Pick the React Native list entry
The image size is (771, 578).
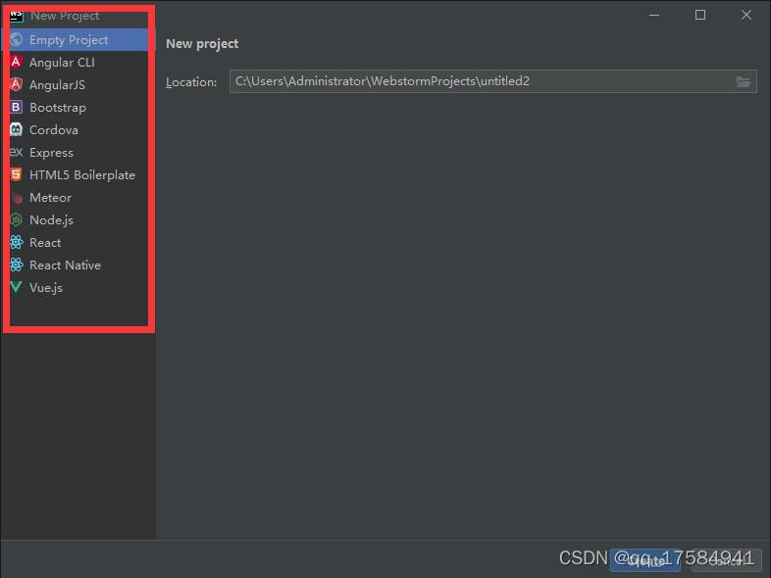click(78, 265)
